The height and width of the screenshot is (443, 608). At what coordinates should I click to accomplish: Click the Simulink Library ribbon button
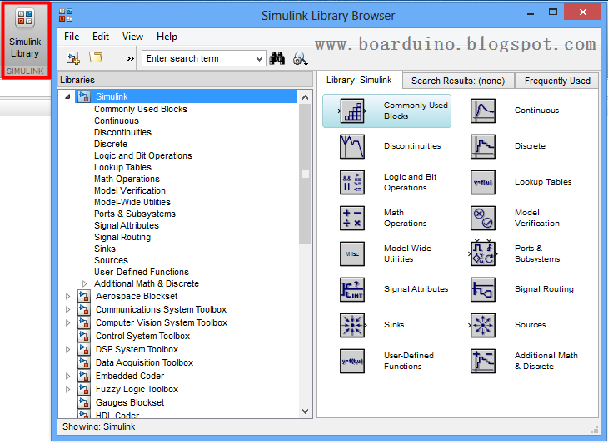point(26,40)
